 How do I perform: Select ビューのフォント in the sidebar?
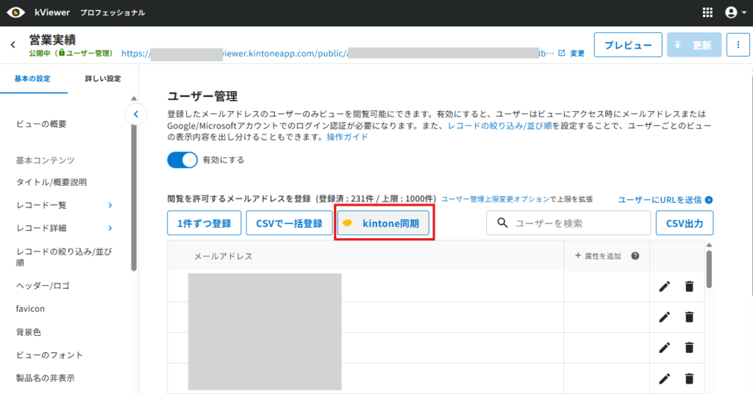pos(49,355)
